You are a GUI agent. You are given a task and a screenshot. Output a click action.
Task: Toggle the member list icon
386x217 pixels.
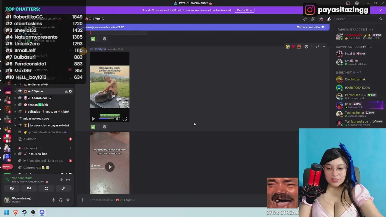point(329,19)
